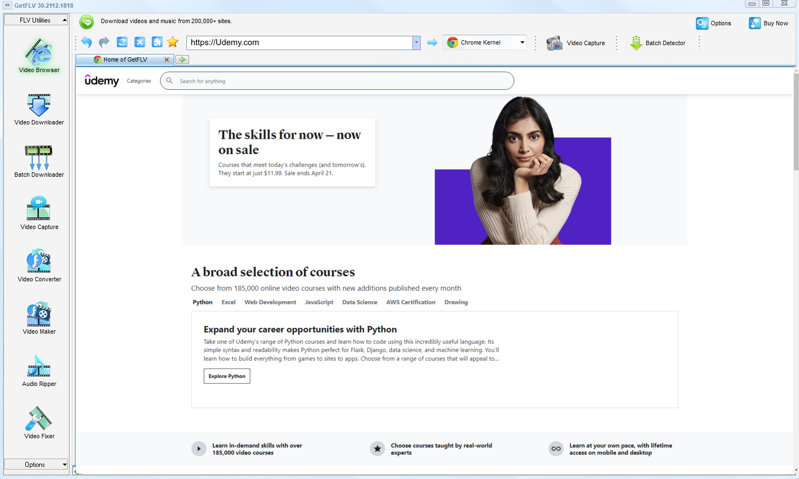Open the Video Fixer tool

coord(39,423)
